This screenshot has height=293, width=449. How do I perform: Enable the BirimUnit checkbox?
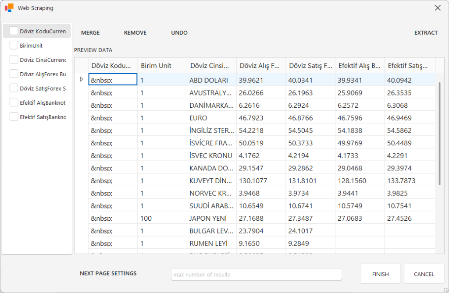(14, 46)
